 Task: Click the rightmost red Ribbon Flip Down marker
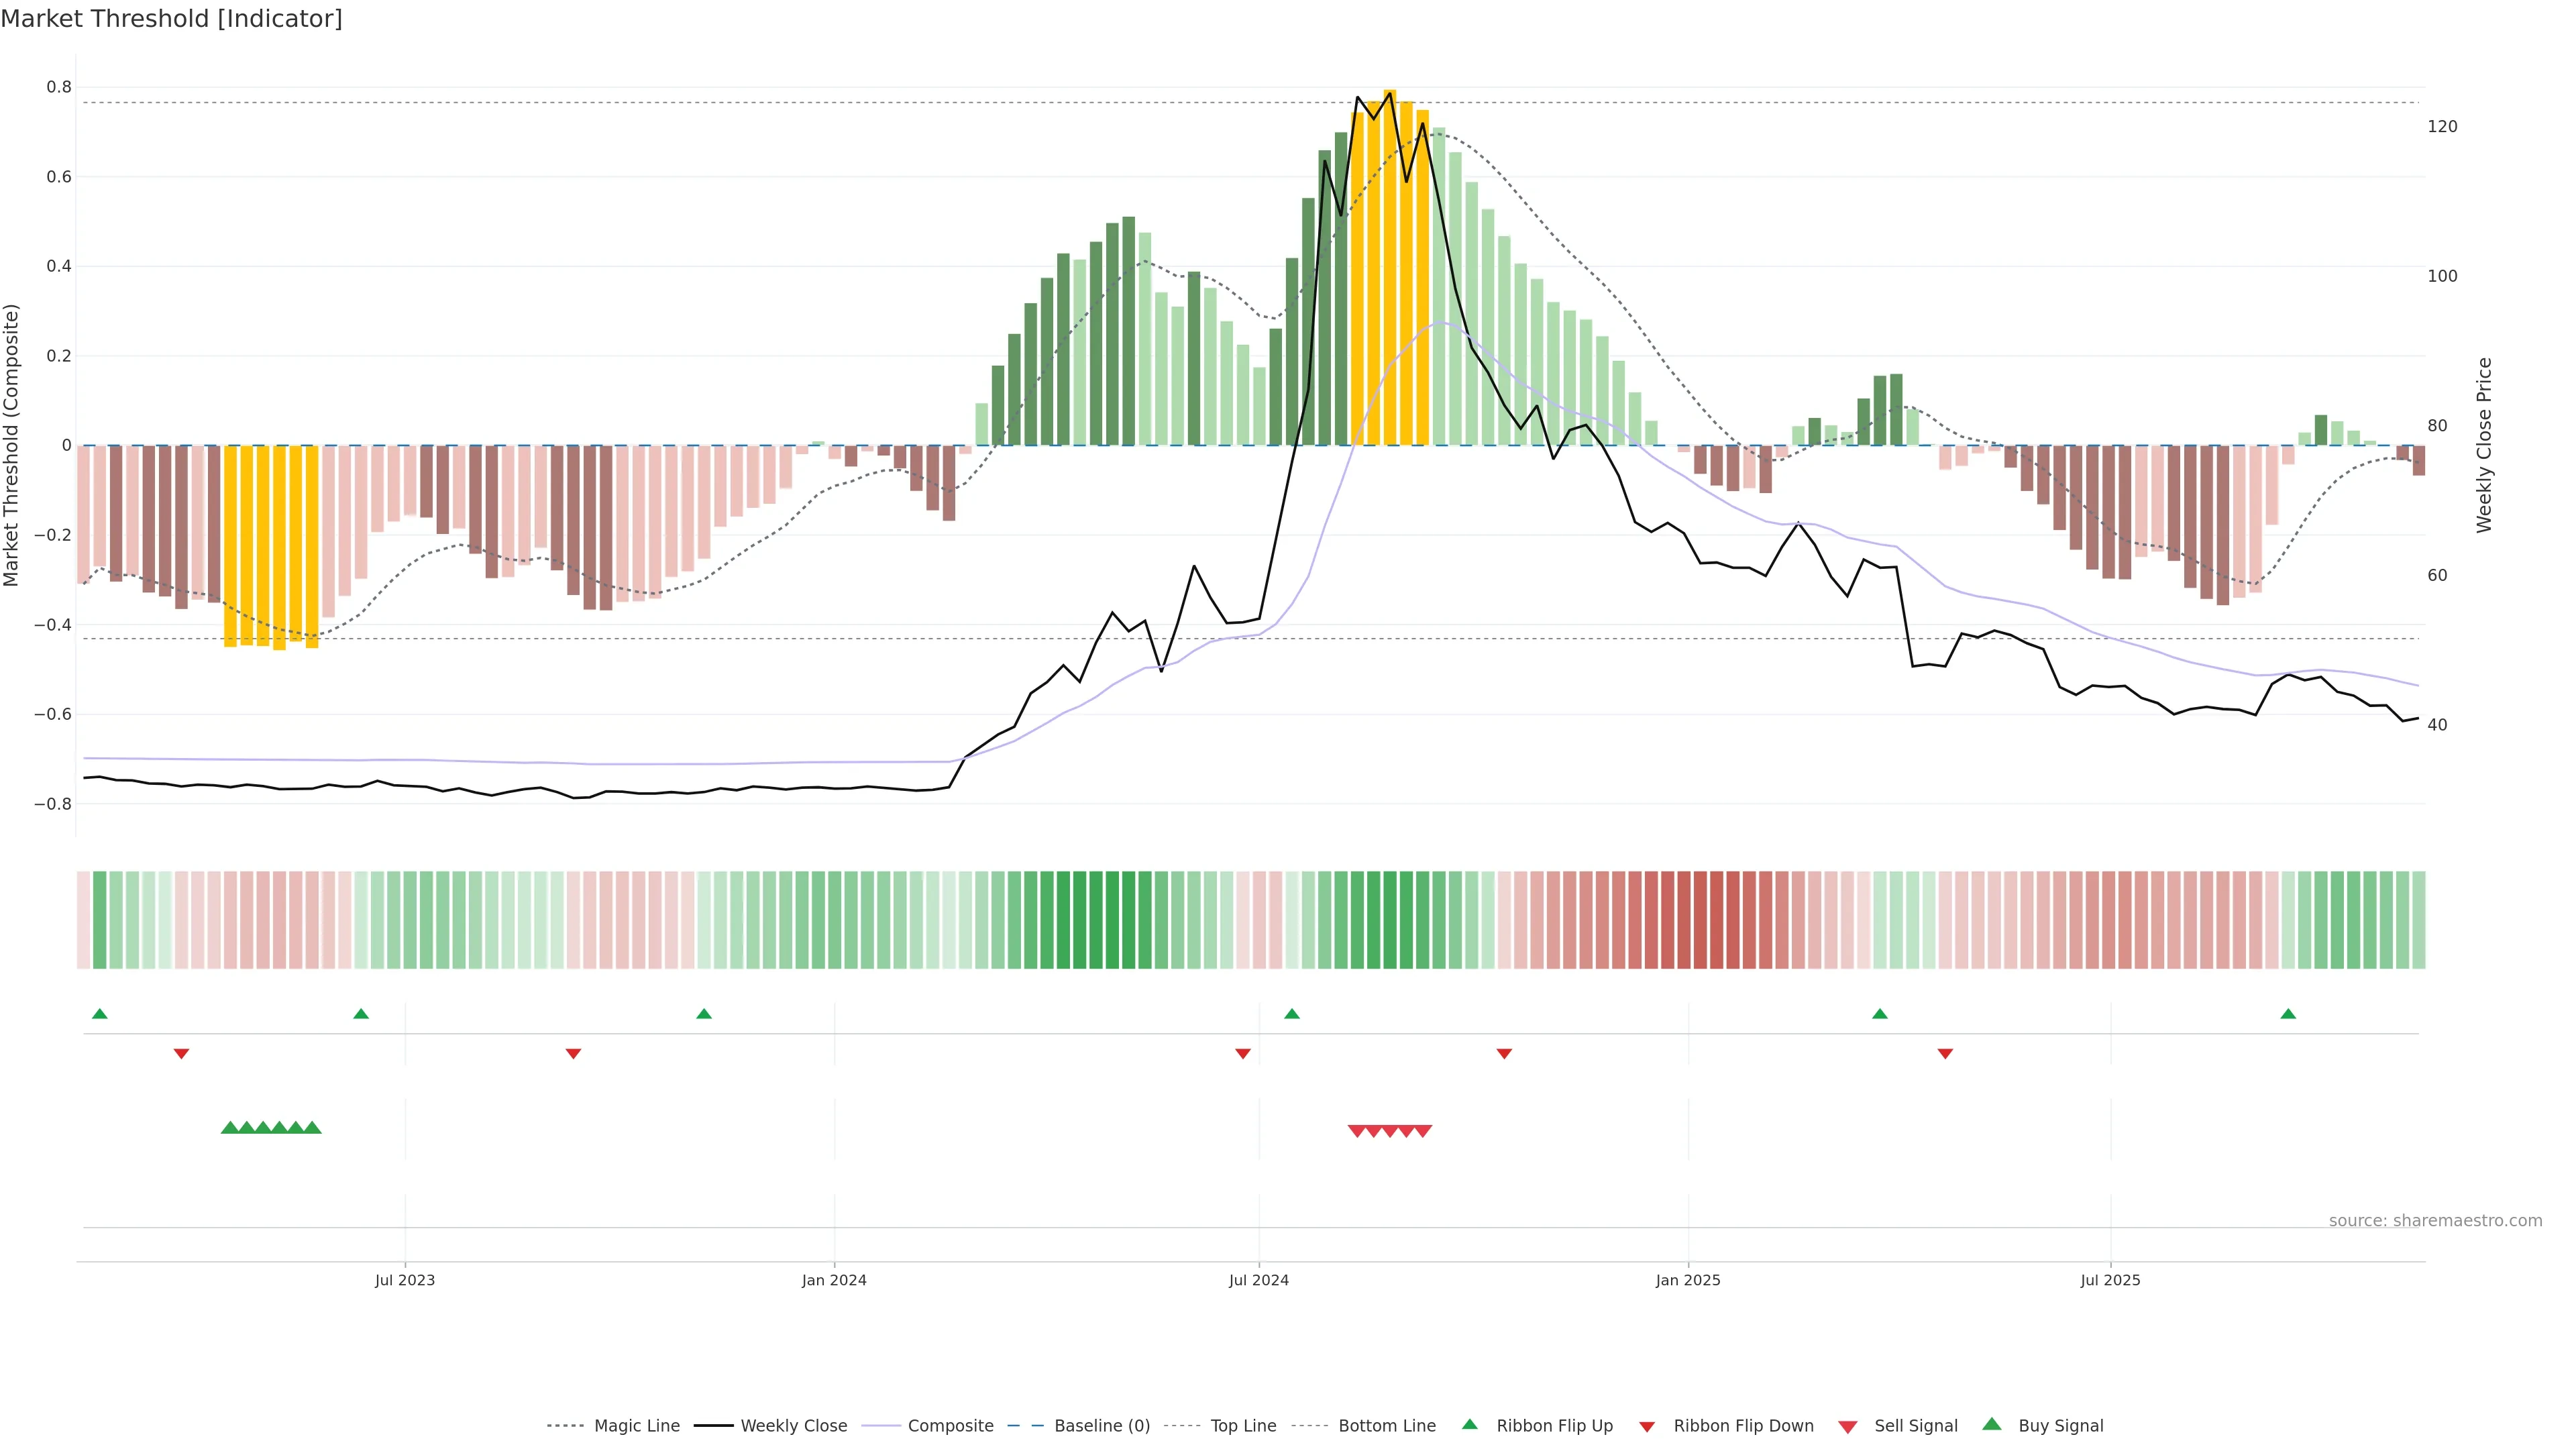(1945, 1053)
